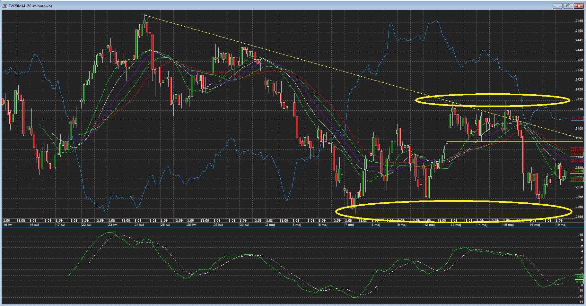
Task: Click the 22 kwi date label
Action: pos(86,225)
